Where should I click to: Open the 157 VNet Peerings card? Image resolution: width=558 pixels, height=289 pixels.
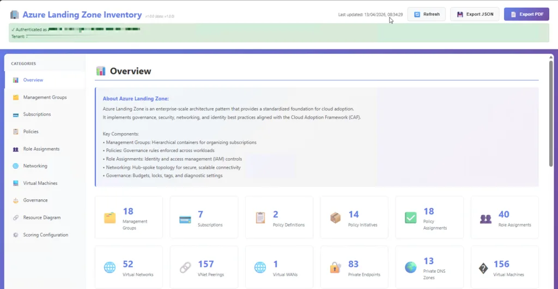(204, 267)
